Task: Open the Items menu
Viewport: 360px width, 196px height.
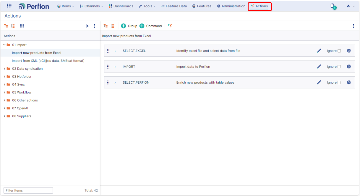Action: pyautogui.click(x=66, y=6)
